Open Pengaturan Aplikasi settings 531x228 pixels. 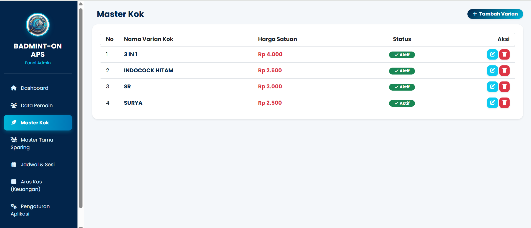[x=38, y=210]
